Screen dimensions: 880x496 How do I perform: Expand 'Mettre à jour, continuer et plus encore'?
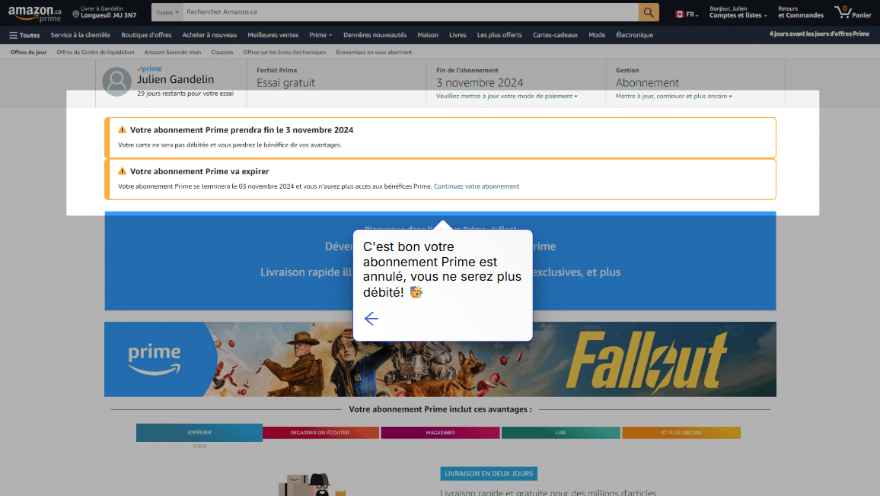(674, 97)
